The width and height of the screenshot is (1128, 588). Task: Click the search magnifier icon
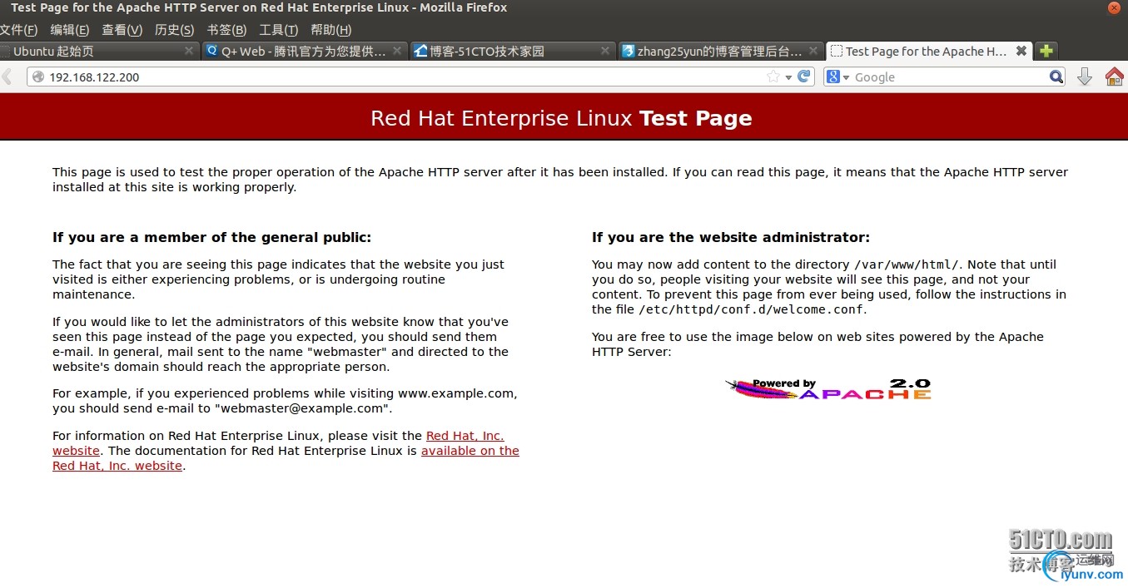(1056, 77)
